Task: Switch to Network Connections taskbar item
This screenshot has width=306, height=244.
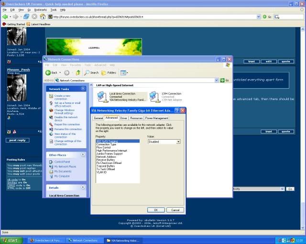Action: (x=84, y=241)
